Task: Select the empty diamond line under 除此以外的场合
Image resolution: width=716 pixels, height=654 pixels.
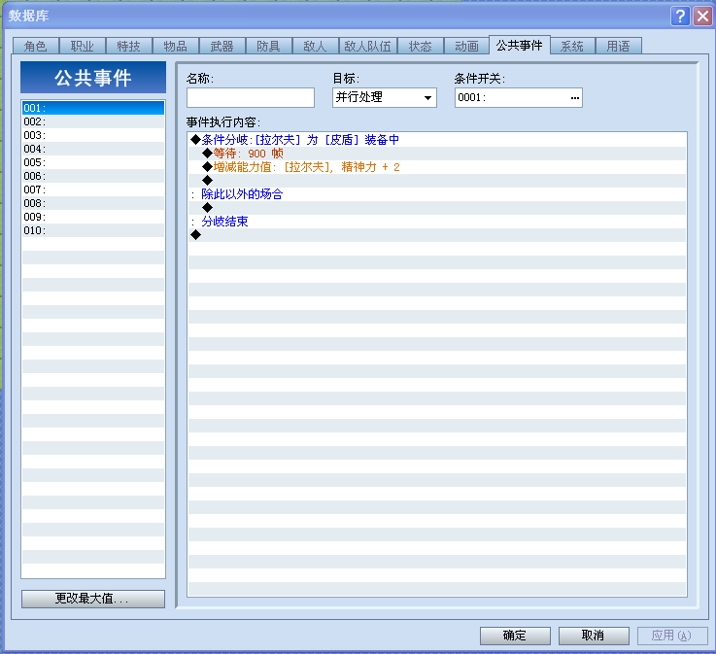Action: (437, 208)
